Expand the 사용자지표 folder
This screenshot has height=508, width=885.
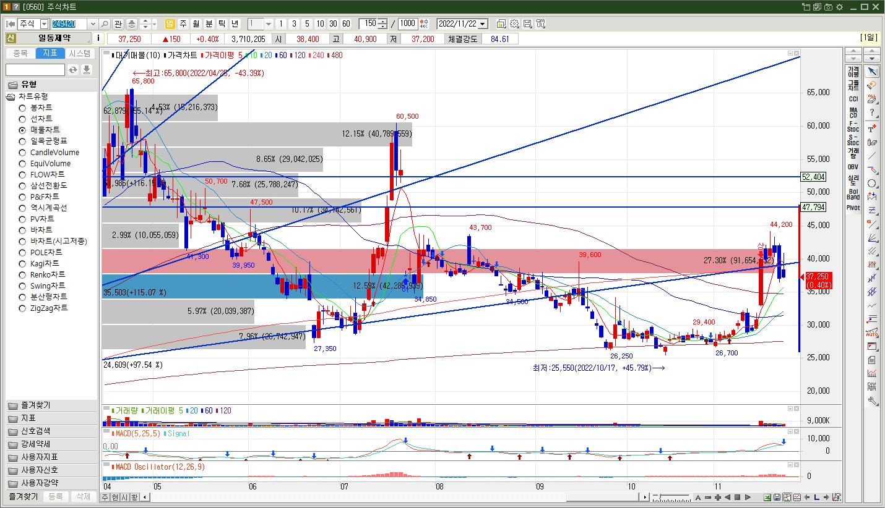(51, 457)
